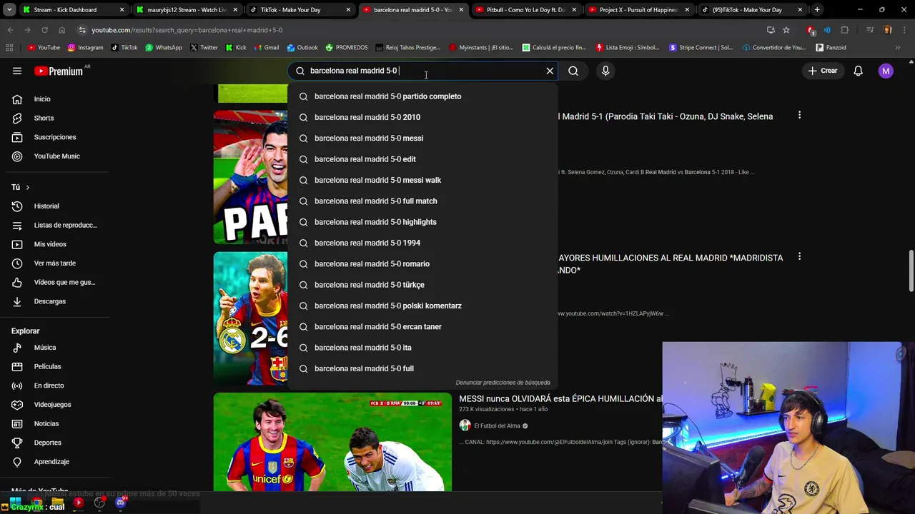This screenshot has height=514, width=915.
Task: Open Messi and Ronaldo video thumbnail
Action: 332,442
